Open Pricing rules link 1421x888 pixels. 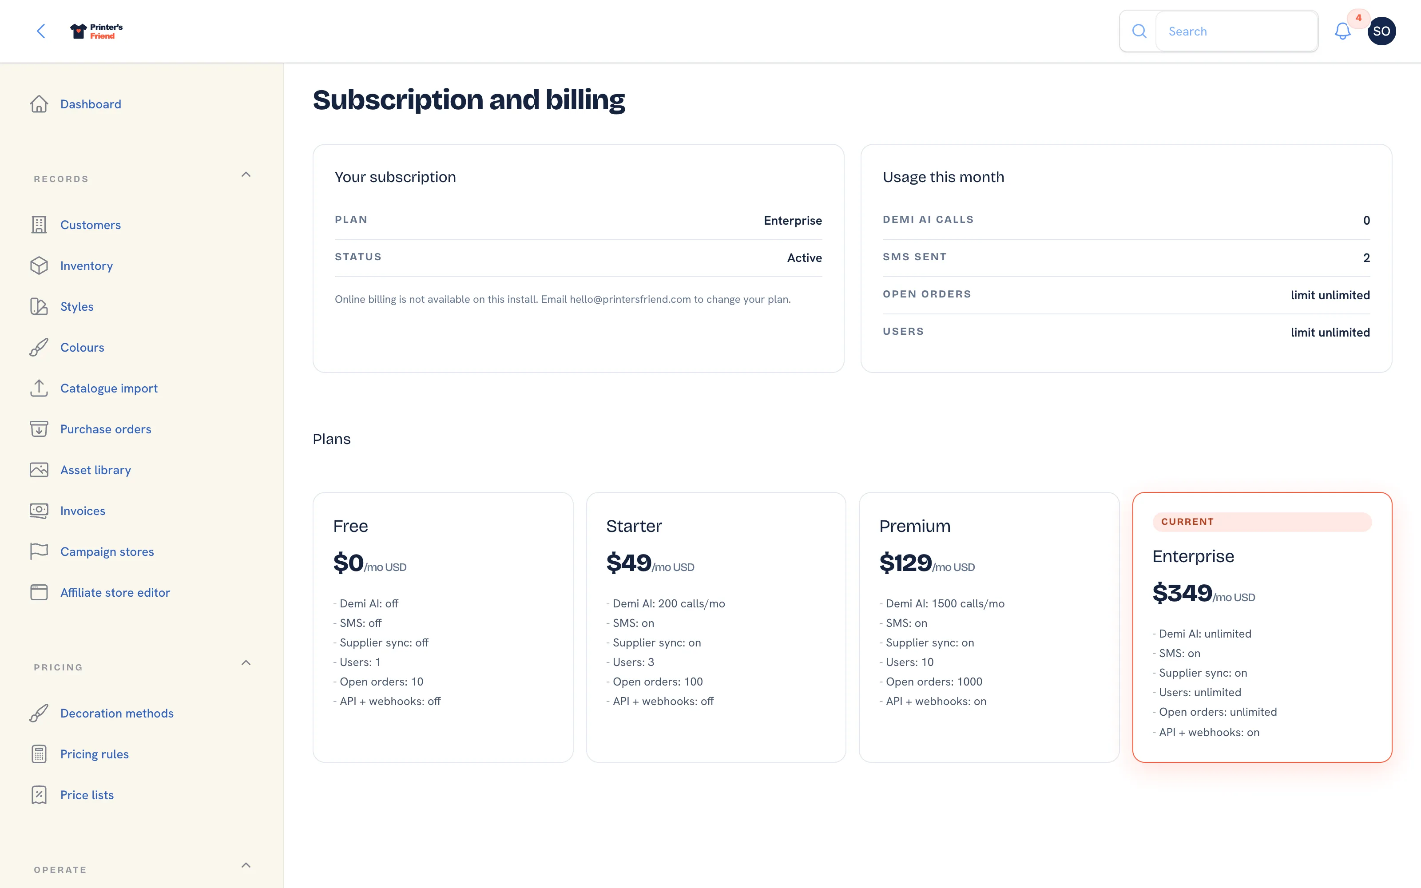(95, 754)
